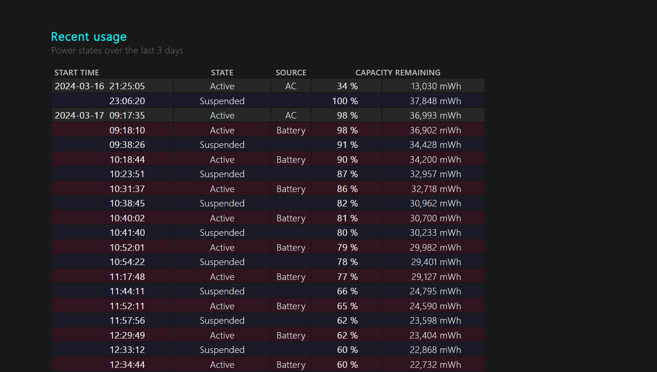Click the START TIME column header
Screen dimensions: 657x372
coord(77,73)
